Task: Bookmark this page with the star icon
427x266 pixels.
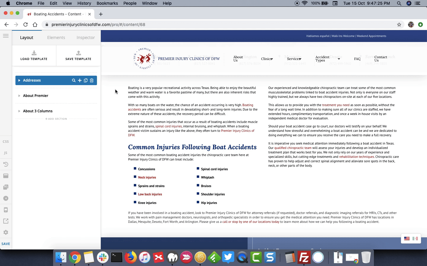Action: click(x=399, y=25)
